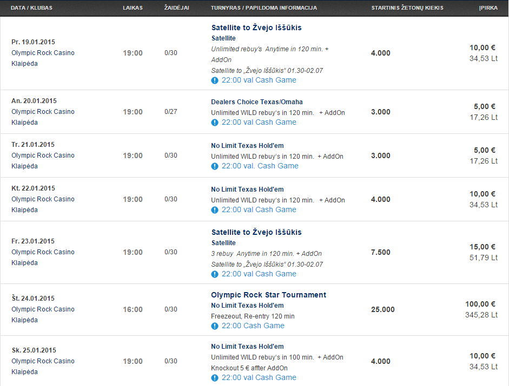Click the 51,79 Lt price
Viewport: 509px width, 386px height.
point(484,258)
